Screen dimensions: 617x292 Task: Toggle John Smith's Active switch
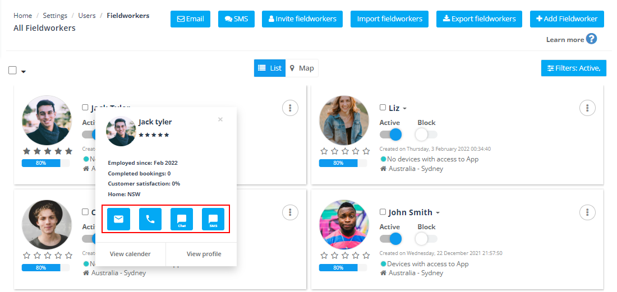390,239
